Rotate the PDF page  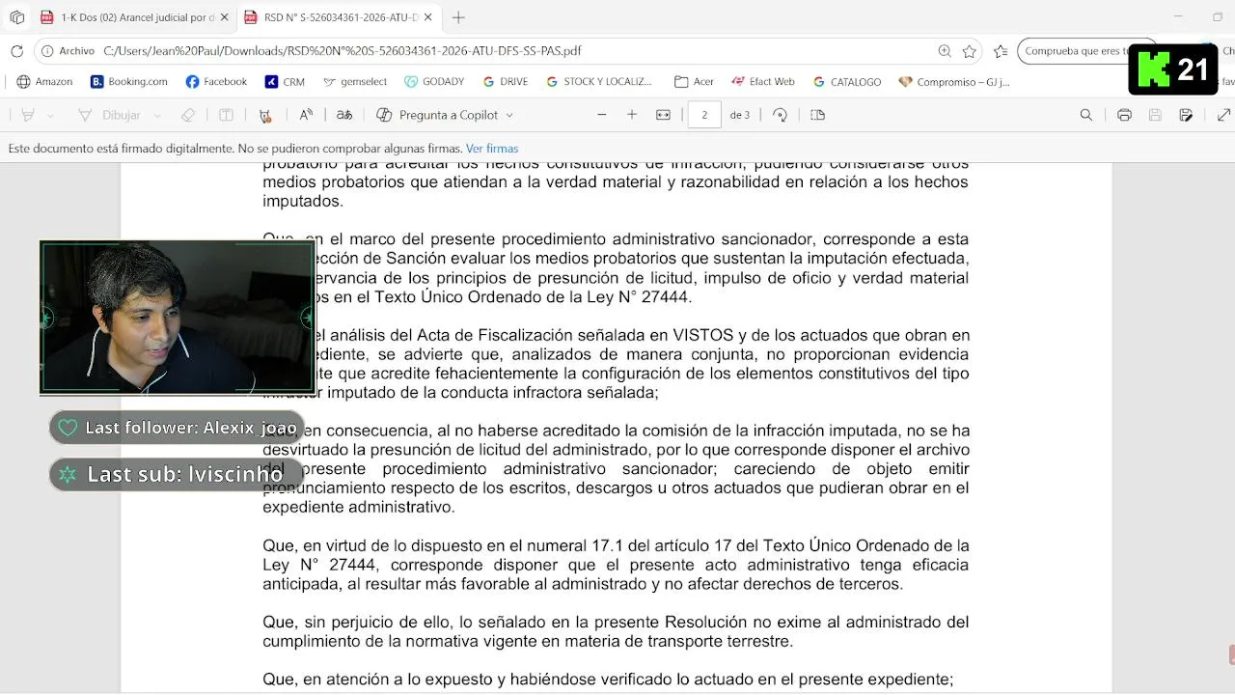pos(781,115)
